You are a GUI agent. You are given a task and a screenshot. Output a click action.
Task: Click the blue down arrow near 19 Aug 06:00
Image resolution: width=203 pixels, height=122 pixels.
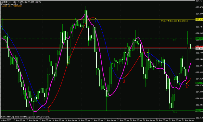(x=96, y=21)
